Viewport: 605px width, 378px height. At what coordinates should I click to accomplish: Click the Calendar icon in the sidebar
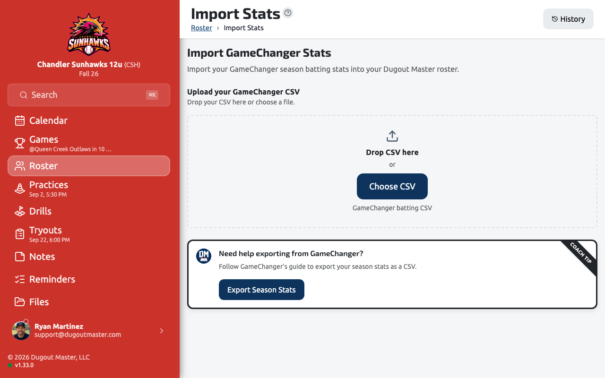(x=20, y=120)
